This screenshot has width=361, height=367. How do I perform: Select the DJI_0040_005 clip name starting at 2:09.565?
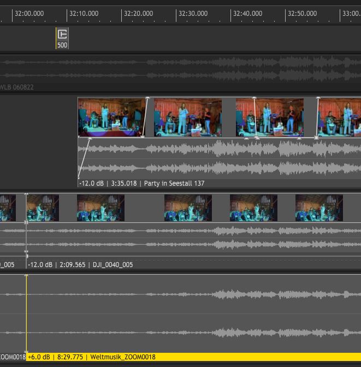click(113, 265)
